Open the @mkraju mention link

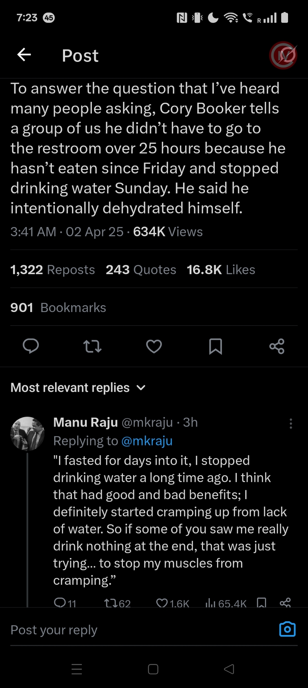coord(147,441)
